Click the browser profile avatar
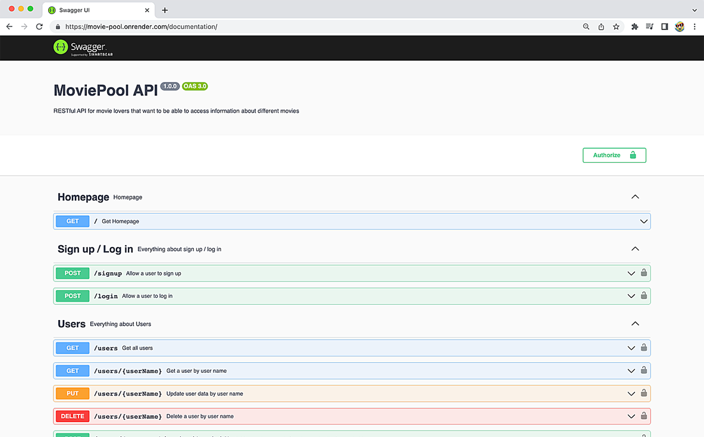704x437 pixels. pyautogui.click(x=679, y=27)
